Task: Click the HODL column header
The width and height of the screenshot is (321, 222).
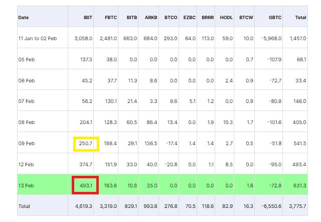Action: click(226, 18)
